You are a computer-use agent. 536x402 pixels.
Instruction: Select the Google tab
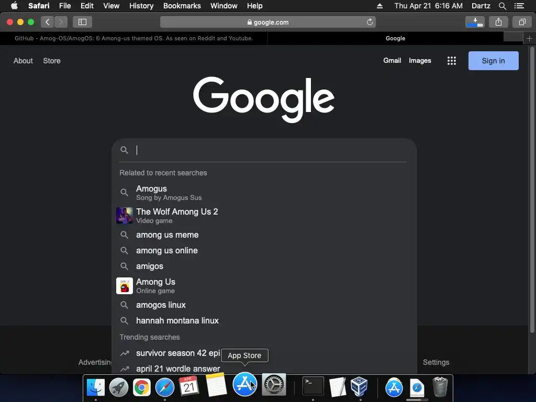coord(395,38)
